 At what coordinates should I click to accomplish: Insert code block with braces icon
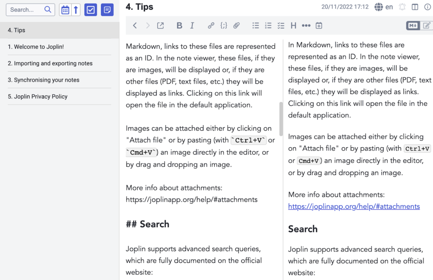coord(224,26)
